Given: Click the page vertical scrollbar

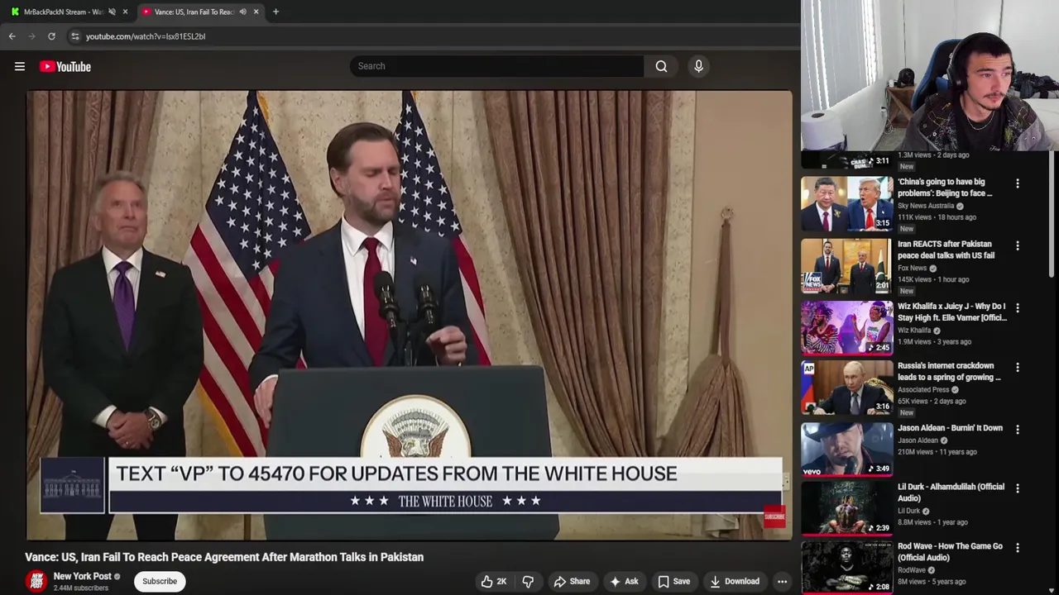Looking at the screenshot, I should pos(1053,215).
